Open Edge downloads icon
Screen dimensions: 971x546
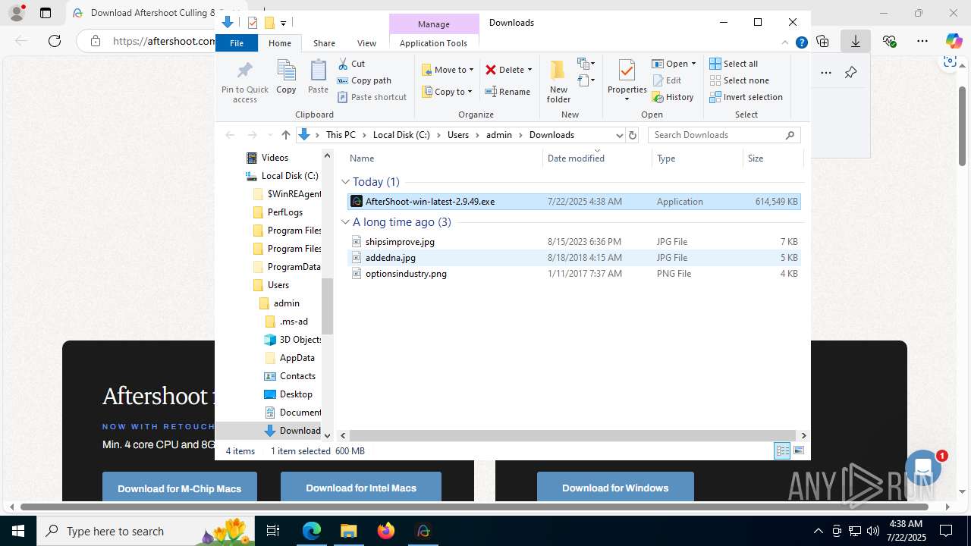point(856,41)
